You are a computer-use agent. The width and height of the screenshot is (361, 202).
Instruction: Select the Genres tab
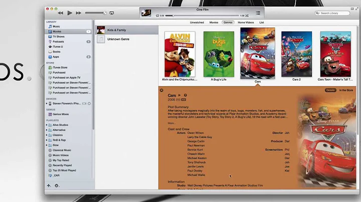(228, 22)
